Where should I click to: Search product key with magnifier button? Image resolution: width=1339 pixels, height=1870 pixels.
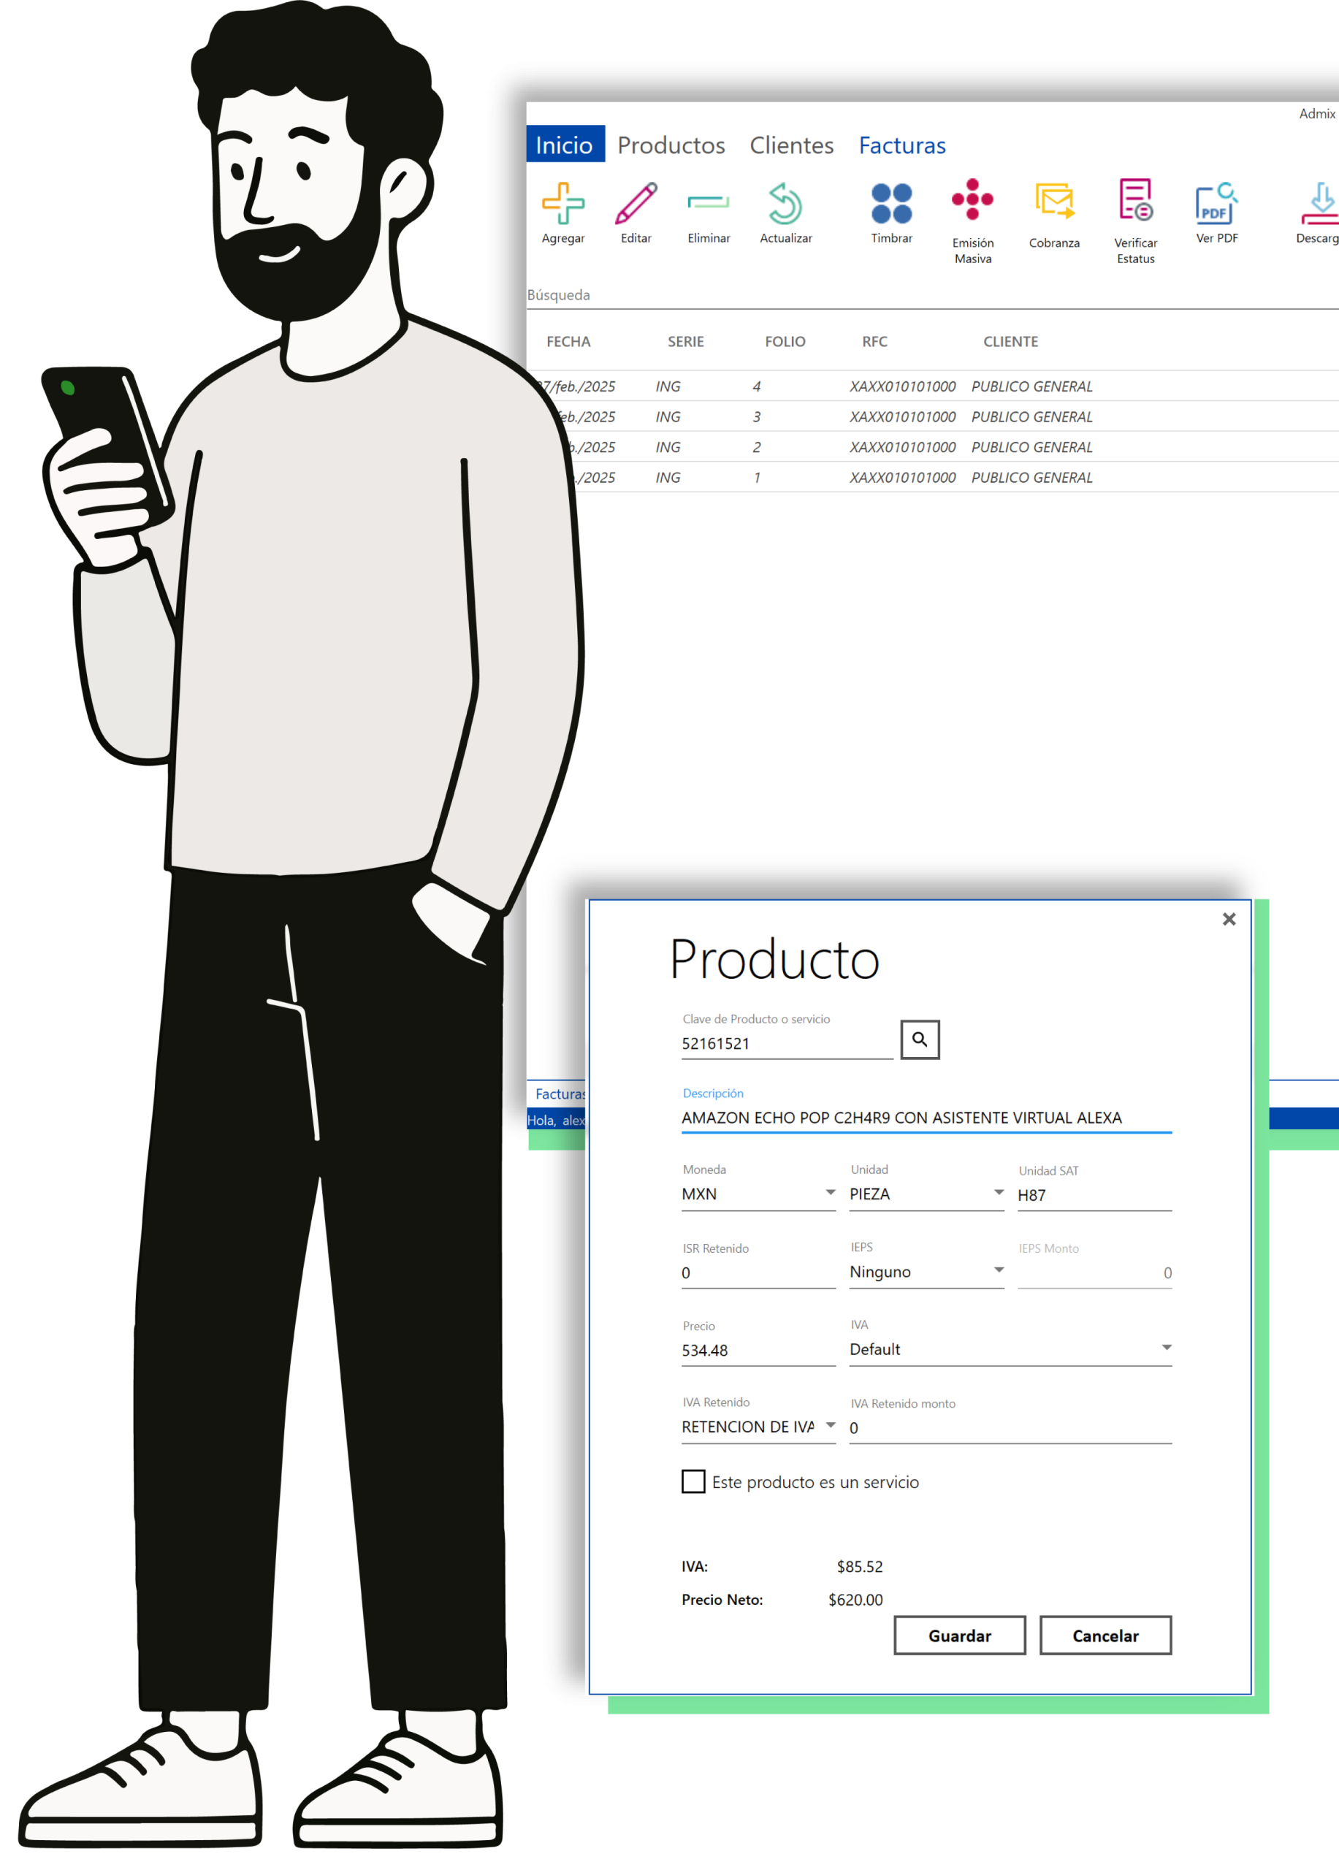[x=919, y=1039]
